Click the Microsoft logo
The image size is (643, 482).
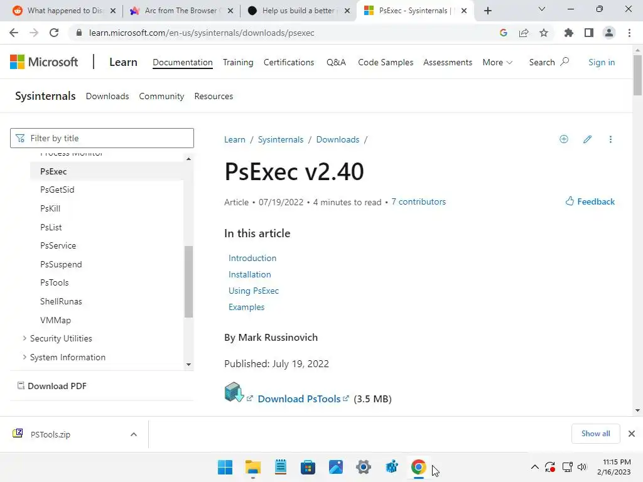pos(44,62)
